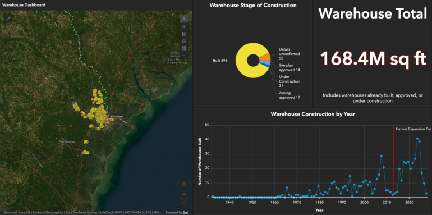Collapse the tool panel with double left-chevron
Screen dimensions: 432x215
[184, 56]
